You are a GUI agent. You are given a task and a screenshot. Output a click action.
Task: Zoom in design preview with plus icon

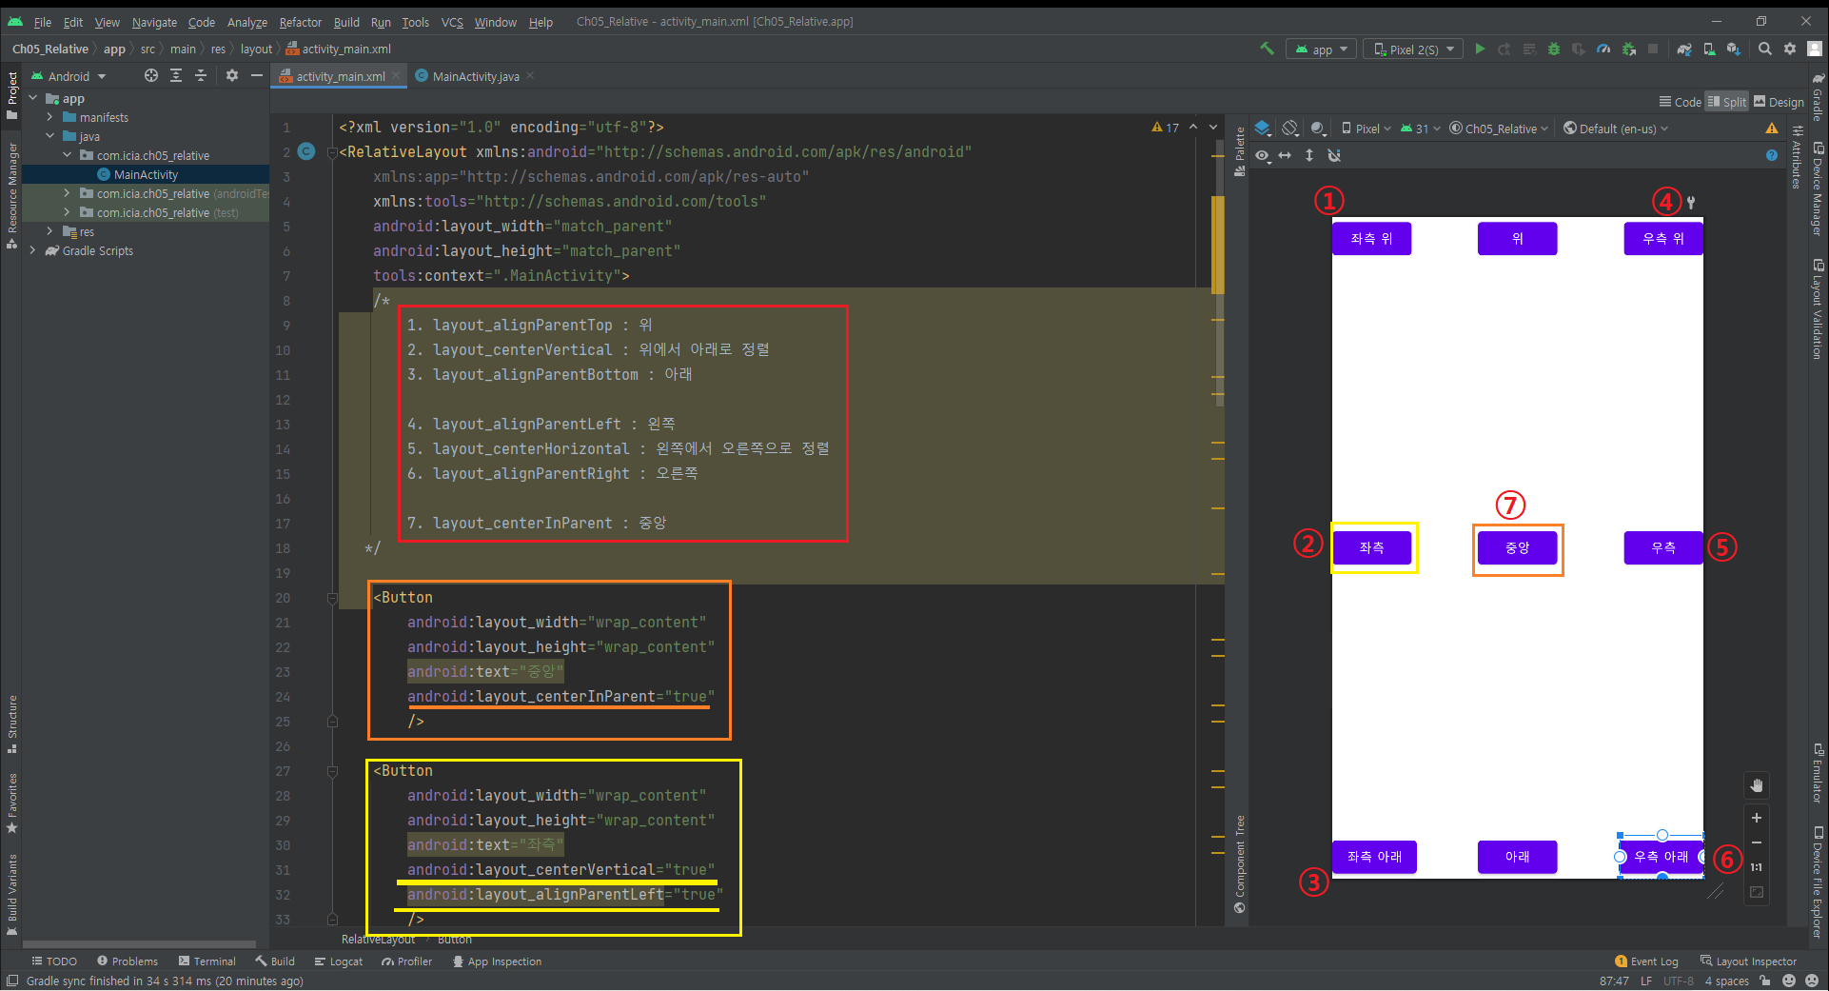1757,818
